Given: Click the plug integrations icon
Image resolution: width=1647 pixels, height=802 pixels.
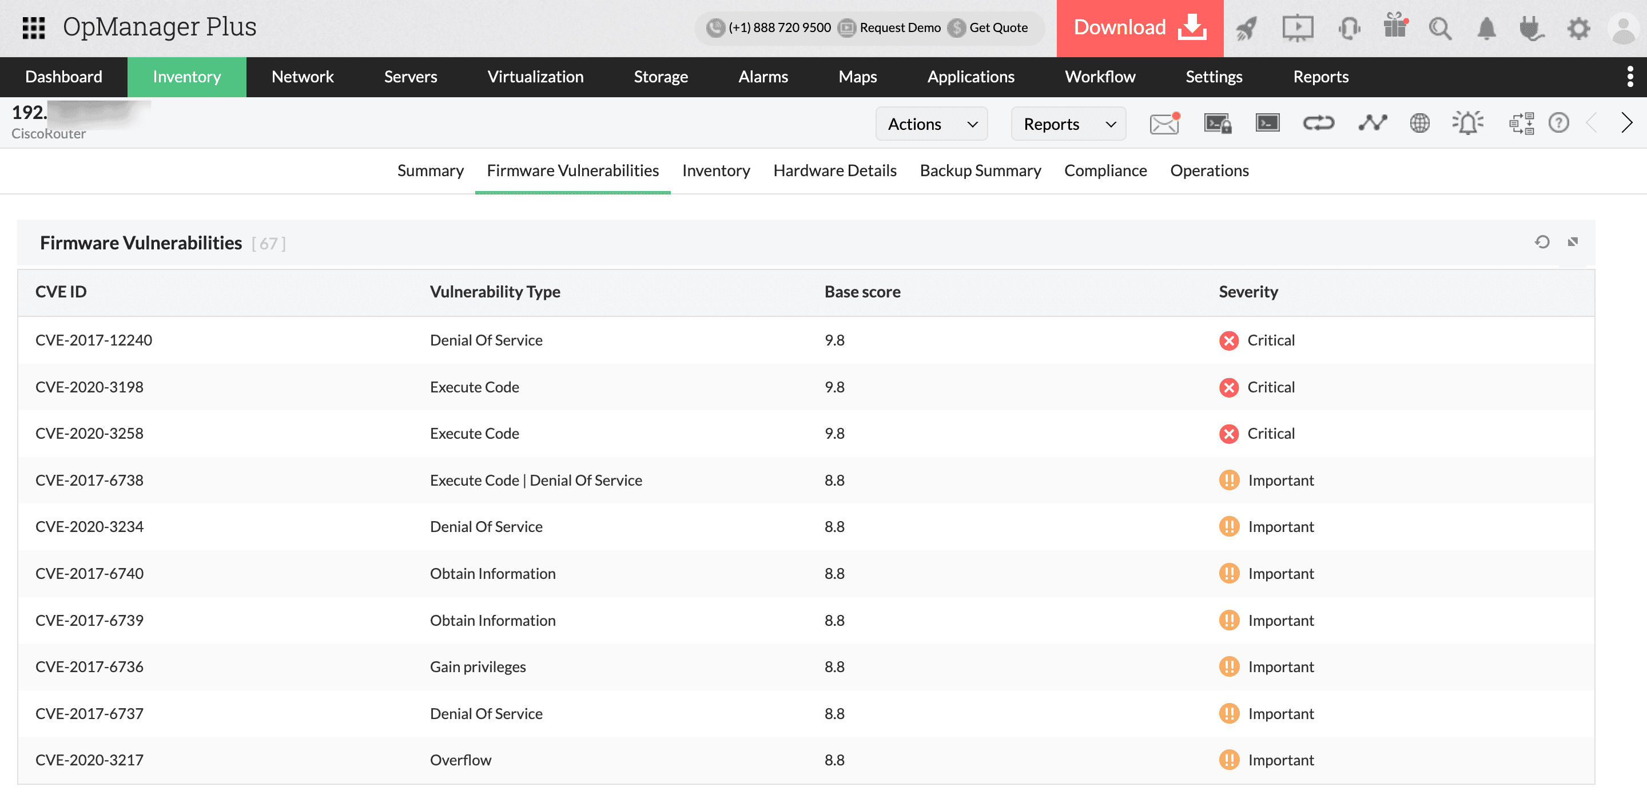Looking at the screenshot, I should tap(1531, 29).
